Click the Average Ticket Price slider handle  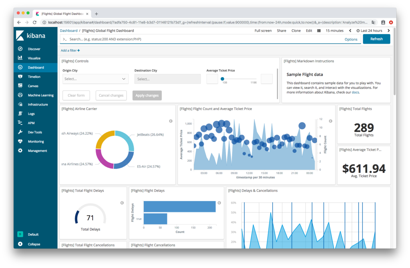(222, 79)
